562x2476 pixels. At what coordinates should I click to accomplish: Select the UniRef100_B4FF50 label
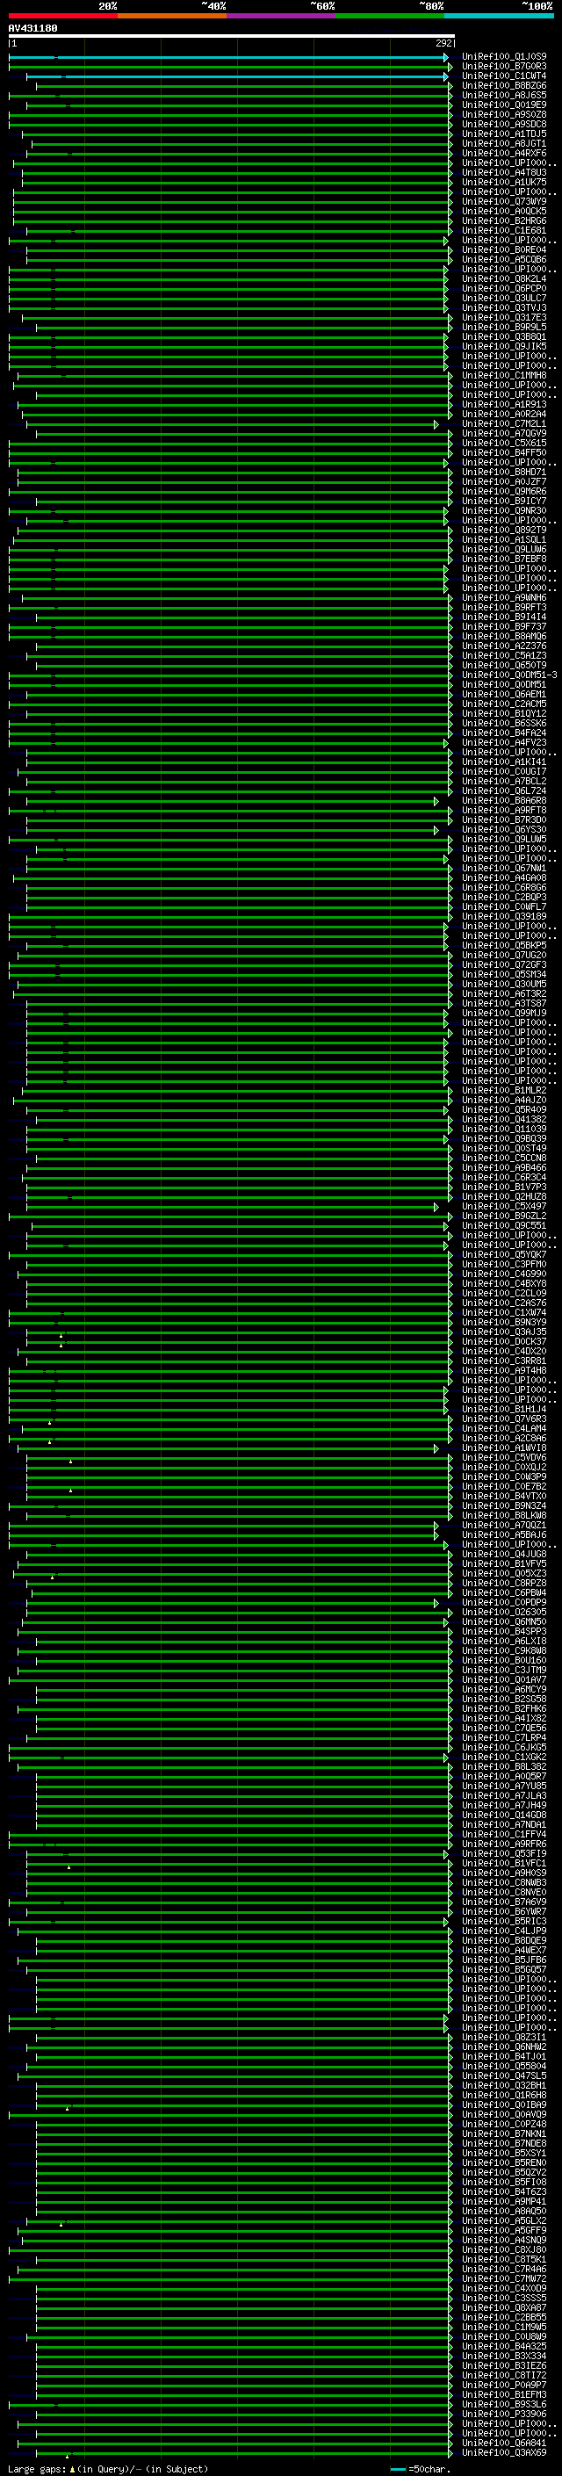(504, 452)
